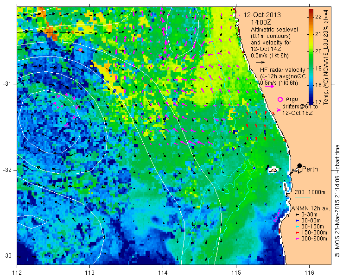
Task: Click the black 0-30m ANMN legend arrow
Action: coord(297,215)
